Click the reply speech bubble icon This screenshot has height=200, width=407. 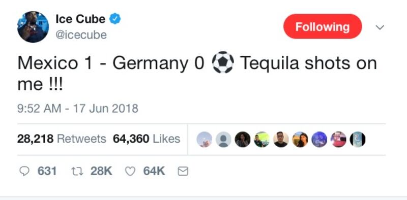24,171
